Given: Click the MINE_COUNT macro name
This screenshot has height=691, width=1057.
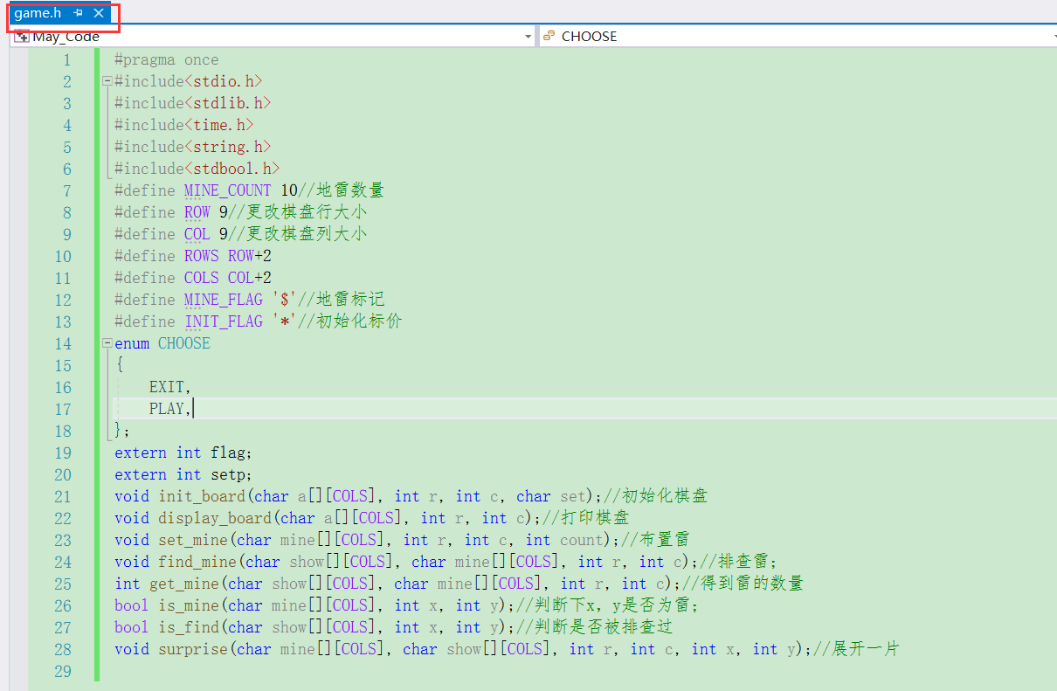Looking at the screenshot, I should (227, 190).
